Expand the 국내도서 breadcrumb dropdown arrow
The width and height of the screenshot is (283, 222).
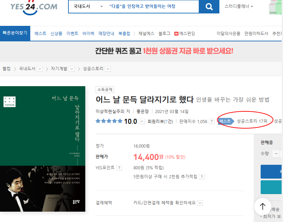[x=40, y=69]
